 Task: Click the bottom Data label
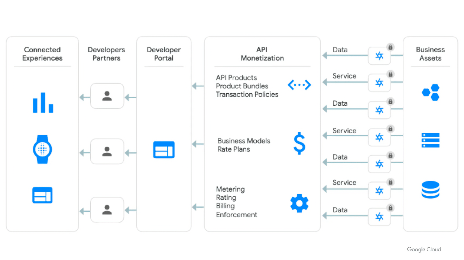(340, 210)
